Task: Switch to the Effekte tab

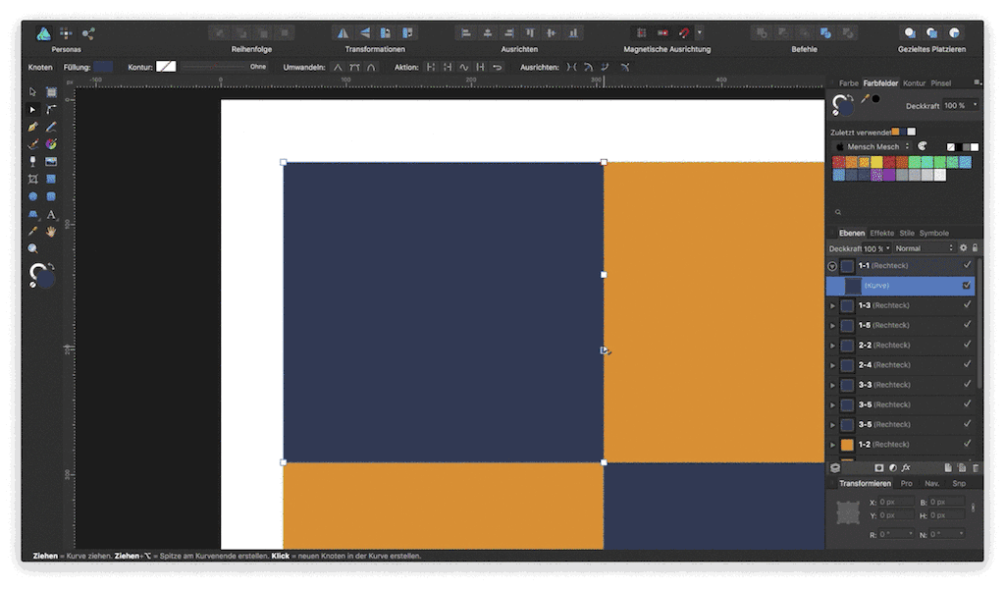Action: click(881, 233)
